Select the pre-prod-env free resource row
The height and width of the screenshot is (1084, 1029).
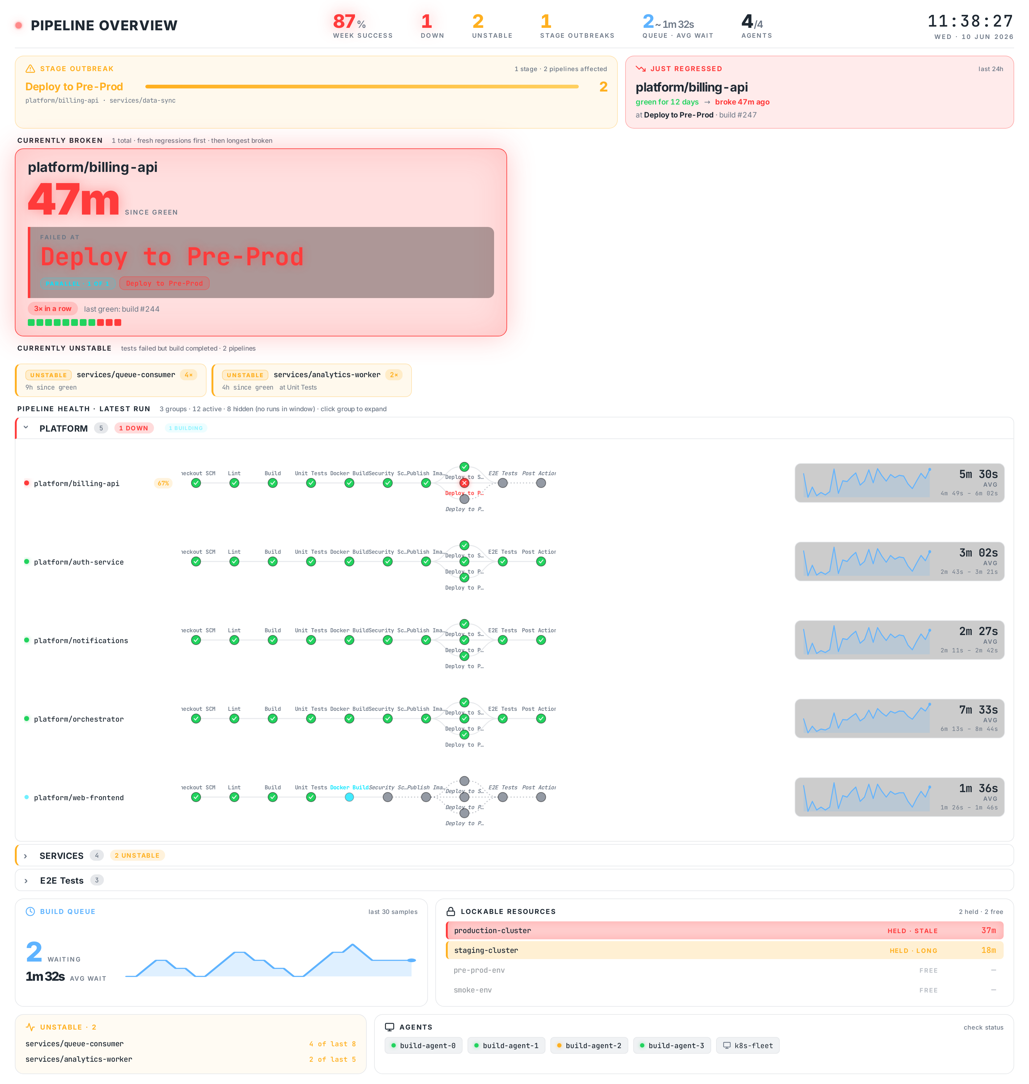click(724, 970)
